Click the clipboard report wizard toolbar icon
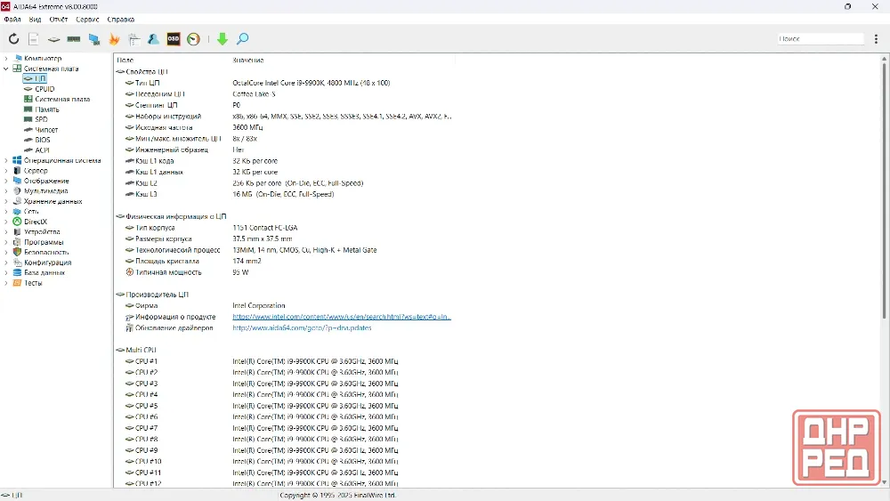Screen dimensions: 890x501 pyautogui.click(x=134, y=39)
